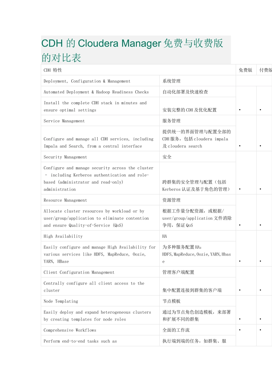The height and width of the screenshot is (385, 272).
Task: Click the 'Comprehensive Workflows' cell
Action: [x=100, y=330]
